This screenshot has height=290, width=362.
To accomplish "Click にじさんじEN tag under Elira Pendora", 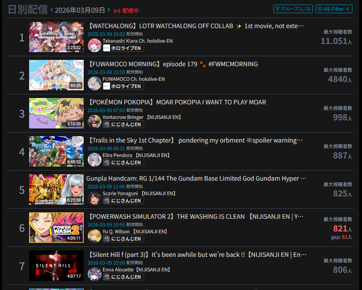I will click(123, 162).
